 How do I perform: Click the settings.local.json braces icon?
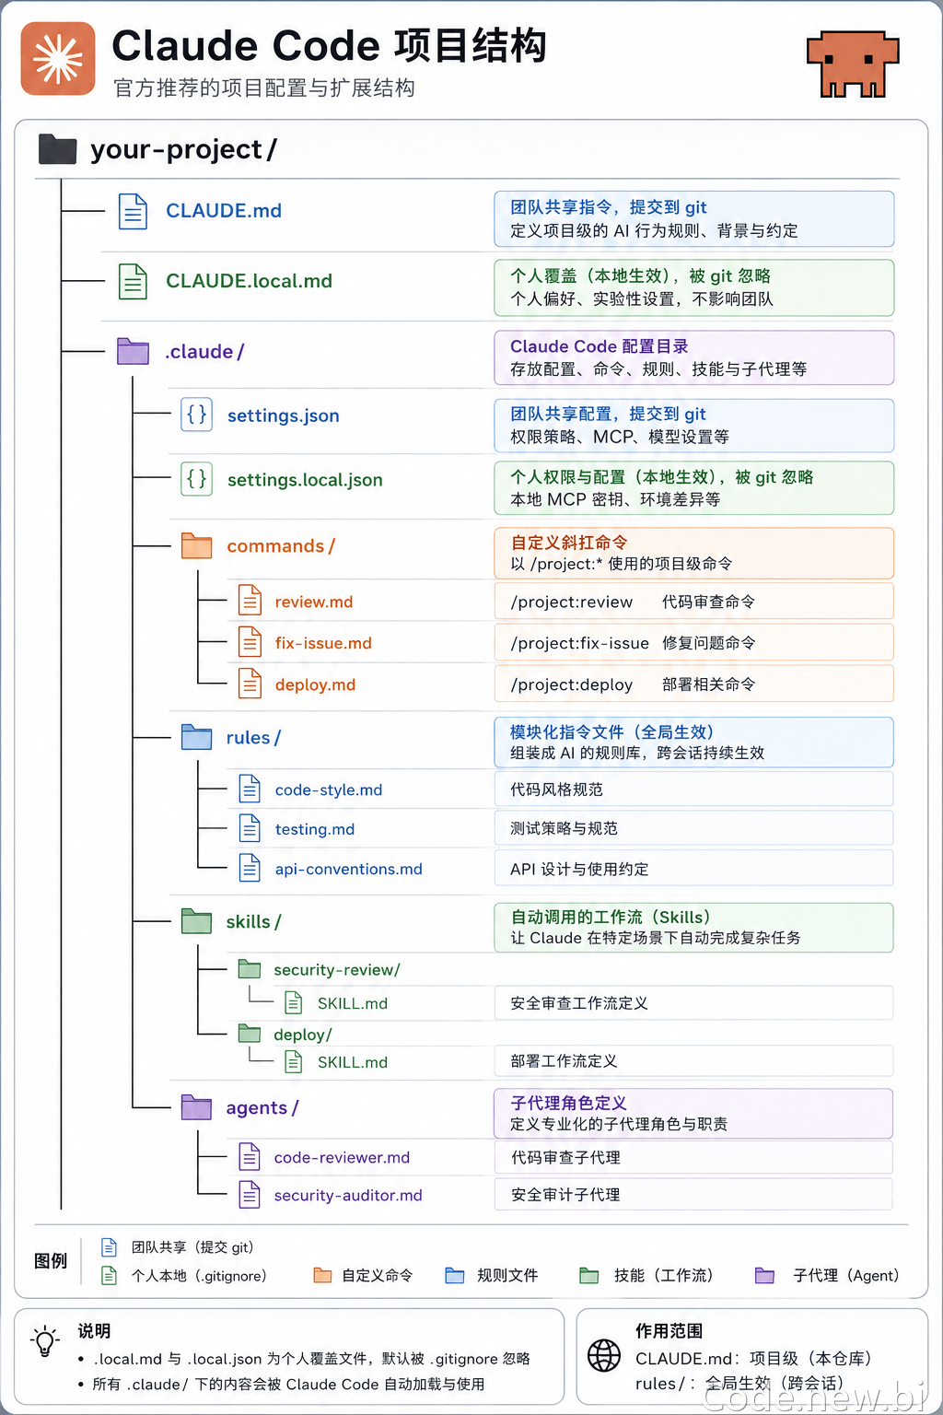tap(197, 479)
